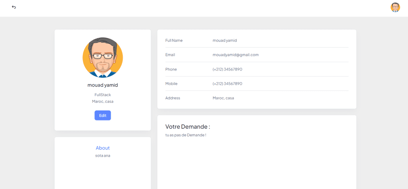Click the About heading
The image size is (408, 189).
click(103, 148)
